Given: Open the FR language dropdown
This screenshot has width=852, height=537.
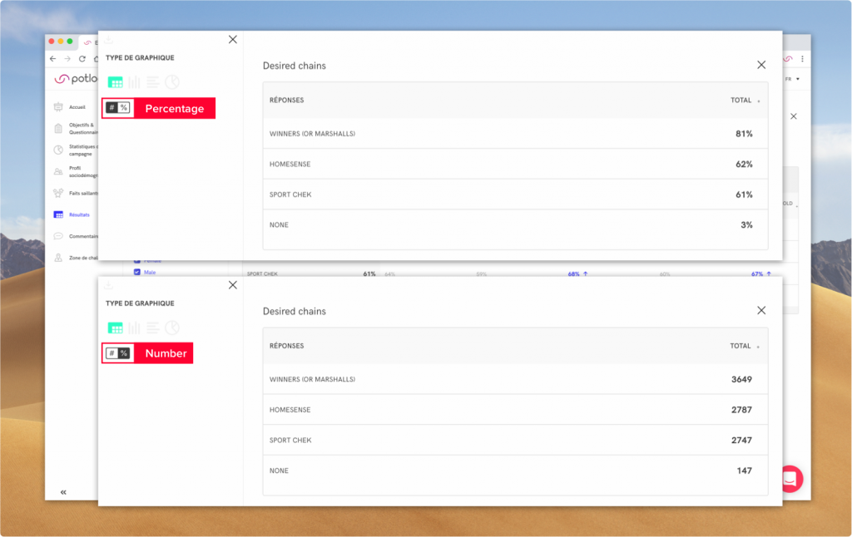Looking at the screenshot, I should click(792, 79).
